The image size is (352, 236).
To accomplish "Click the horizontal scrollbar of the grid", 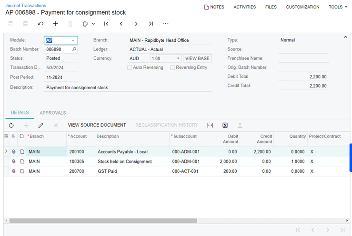I will (103, 220).
